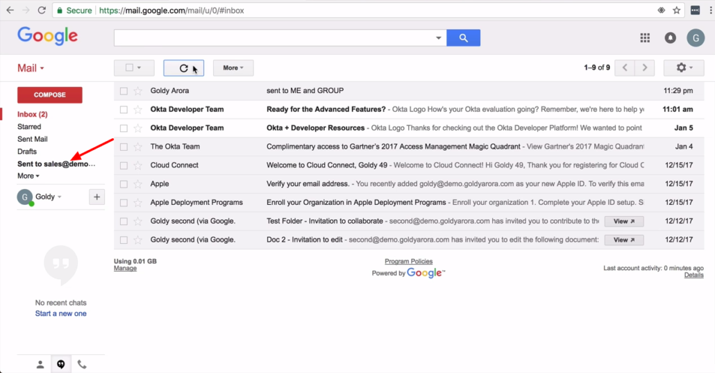Tick the Okta + Developer Resources checkbox
The image size is (715, 373).
[124, 129]
